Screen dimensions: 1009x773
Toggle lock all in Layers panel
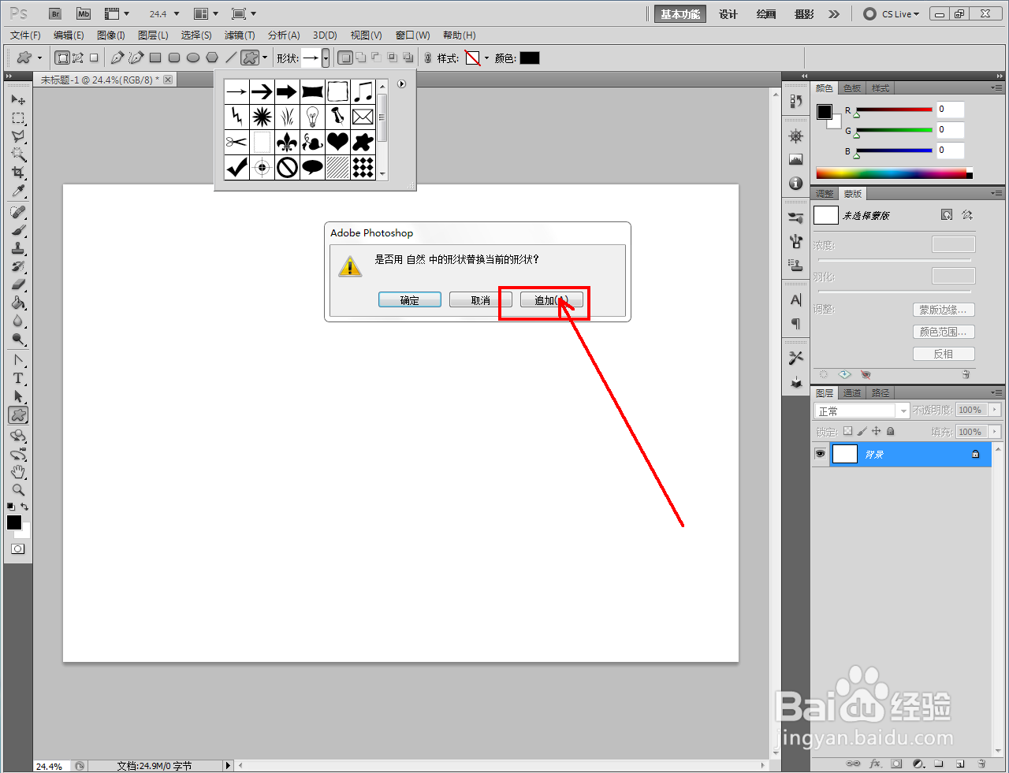tap(890, 431)
